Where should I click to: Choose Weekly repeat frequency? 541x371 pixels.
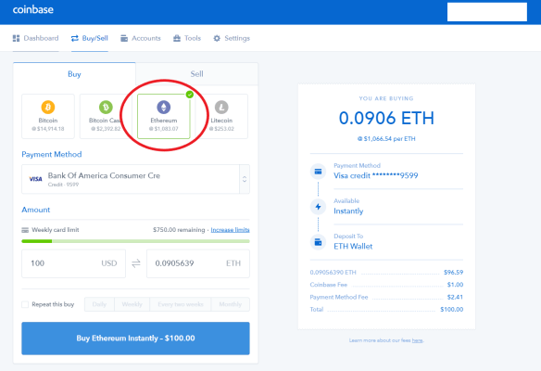pos(132,304)
